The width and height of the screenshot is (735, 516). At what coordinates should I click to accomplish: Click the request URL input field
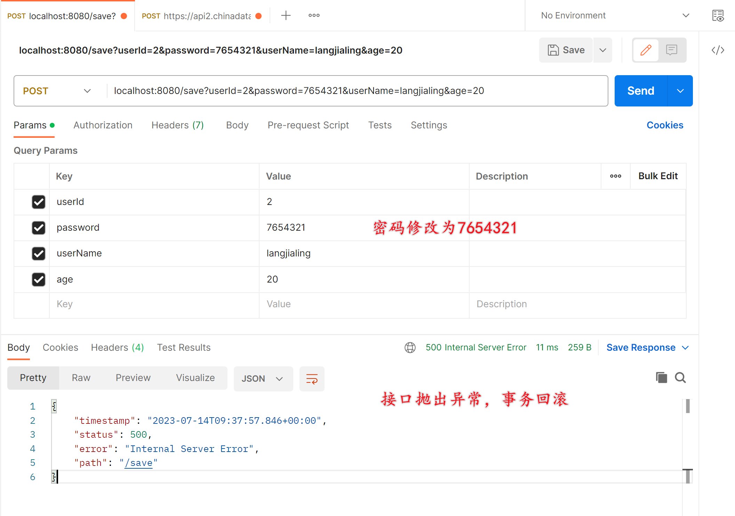(357, 91)
